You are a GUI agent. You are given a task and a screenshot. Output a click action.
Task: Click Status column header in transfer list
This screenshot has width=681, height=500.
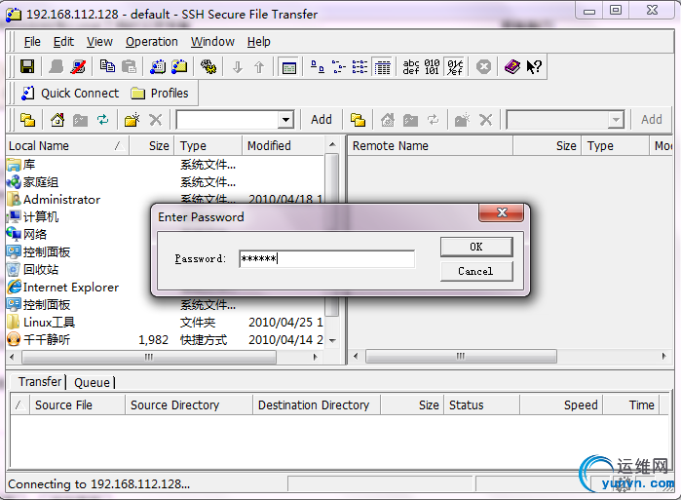point(481,404)
